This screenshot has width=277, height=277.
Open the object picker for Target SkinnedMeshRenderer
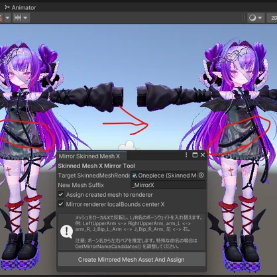pos(201,175)
